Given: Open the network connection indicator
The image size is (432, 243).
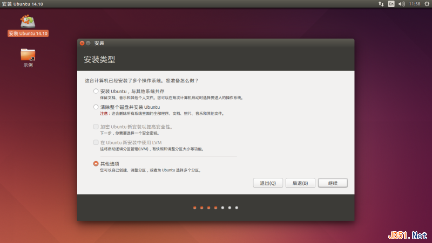Looking at the screenshot, I should pos(381,4).
